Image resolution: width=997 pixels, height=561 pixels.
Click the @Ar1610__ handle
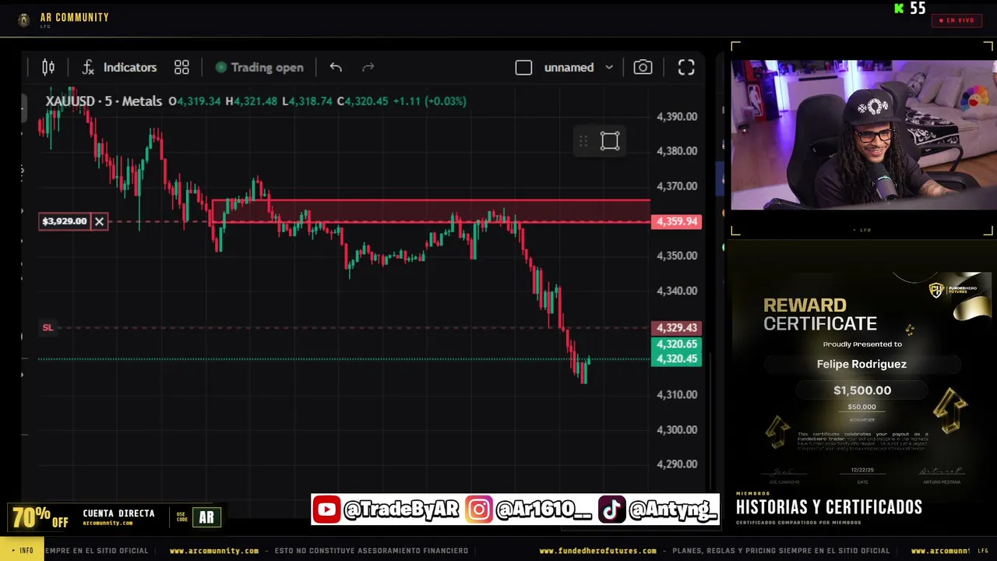[544, 510]
